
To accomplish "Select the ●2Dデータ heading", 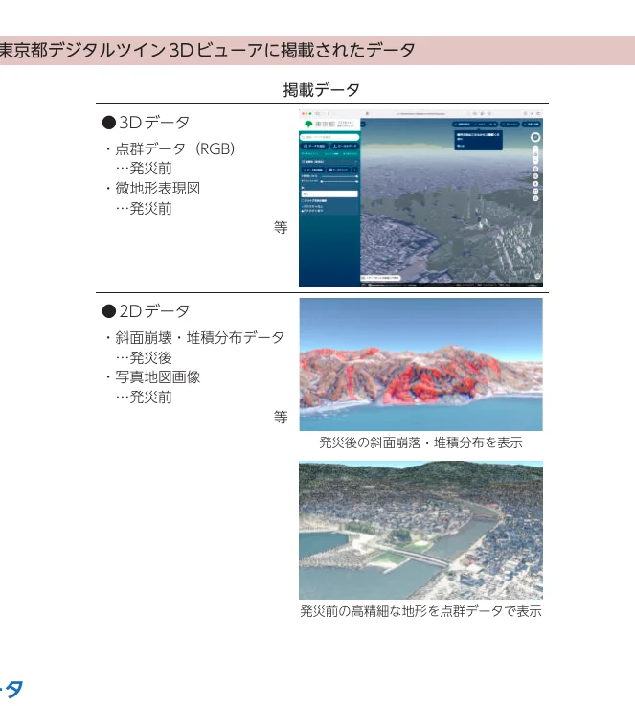I will (x=146, y=311).
